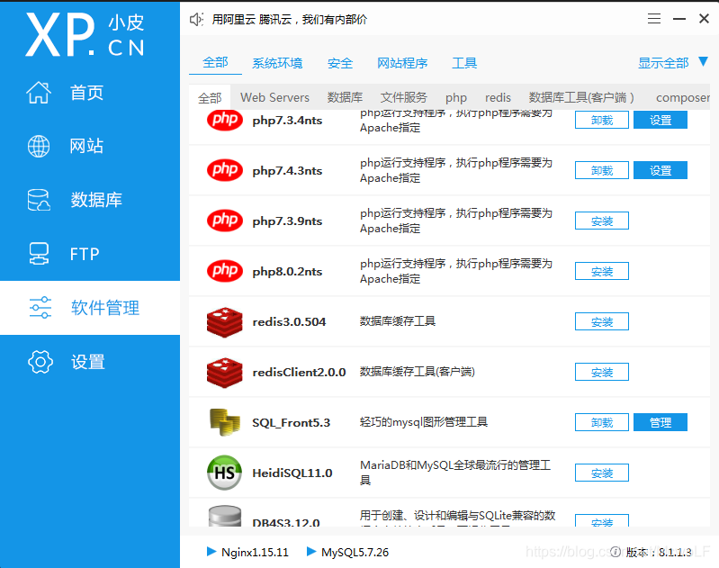Open the 设置 gear icon
Image resolution: width=719 pixels, height=568 pixels.
click(40, 362)
